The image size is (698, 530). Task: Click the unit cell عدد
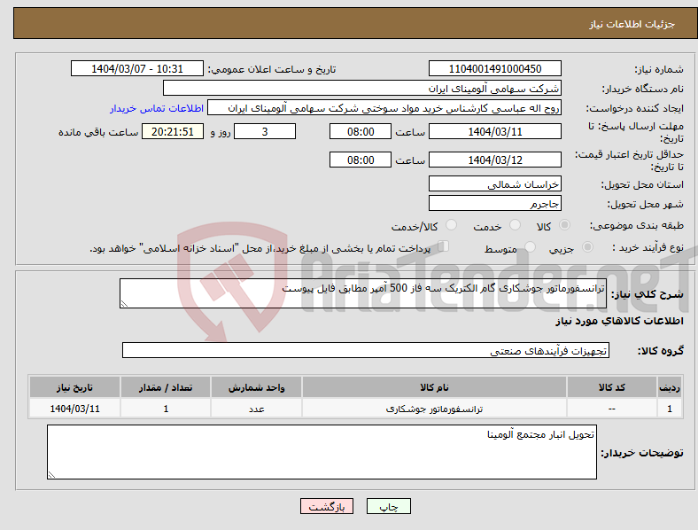[256, 409]
